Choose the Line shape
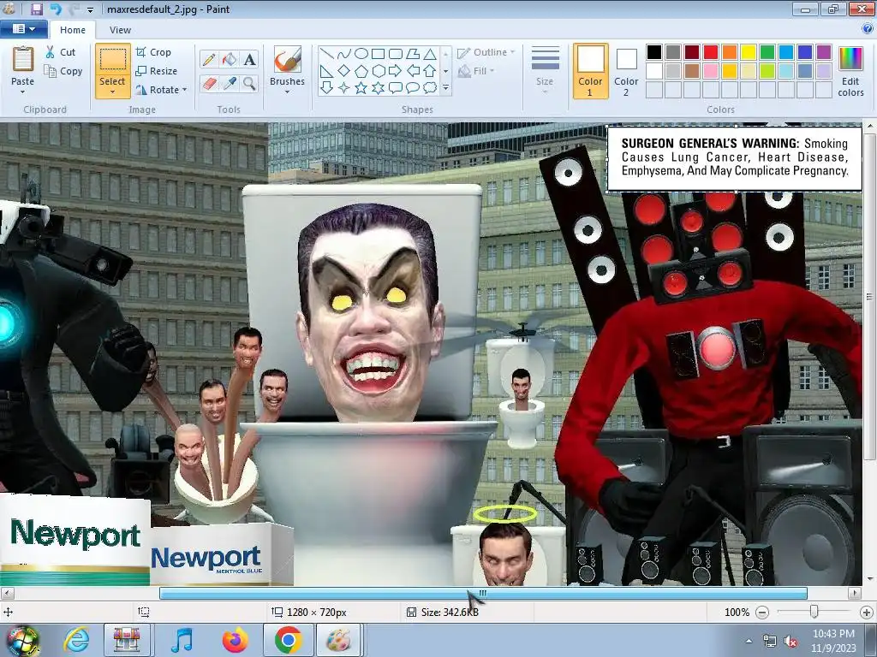Screen dimensions: 877x657 coord(327,54)
